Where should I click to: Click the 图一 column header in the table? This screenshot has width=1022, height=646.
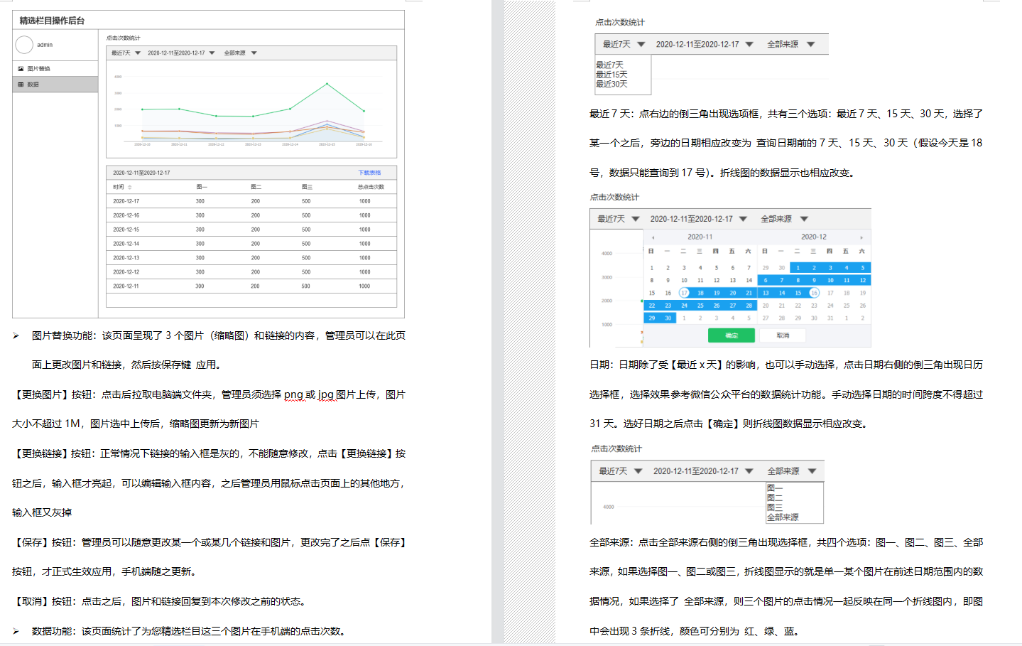pos(202,187)
